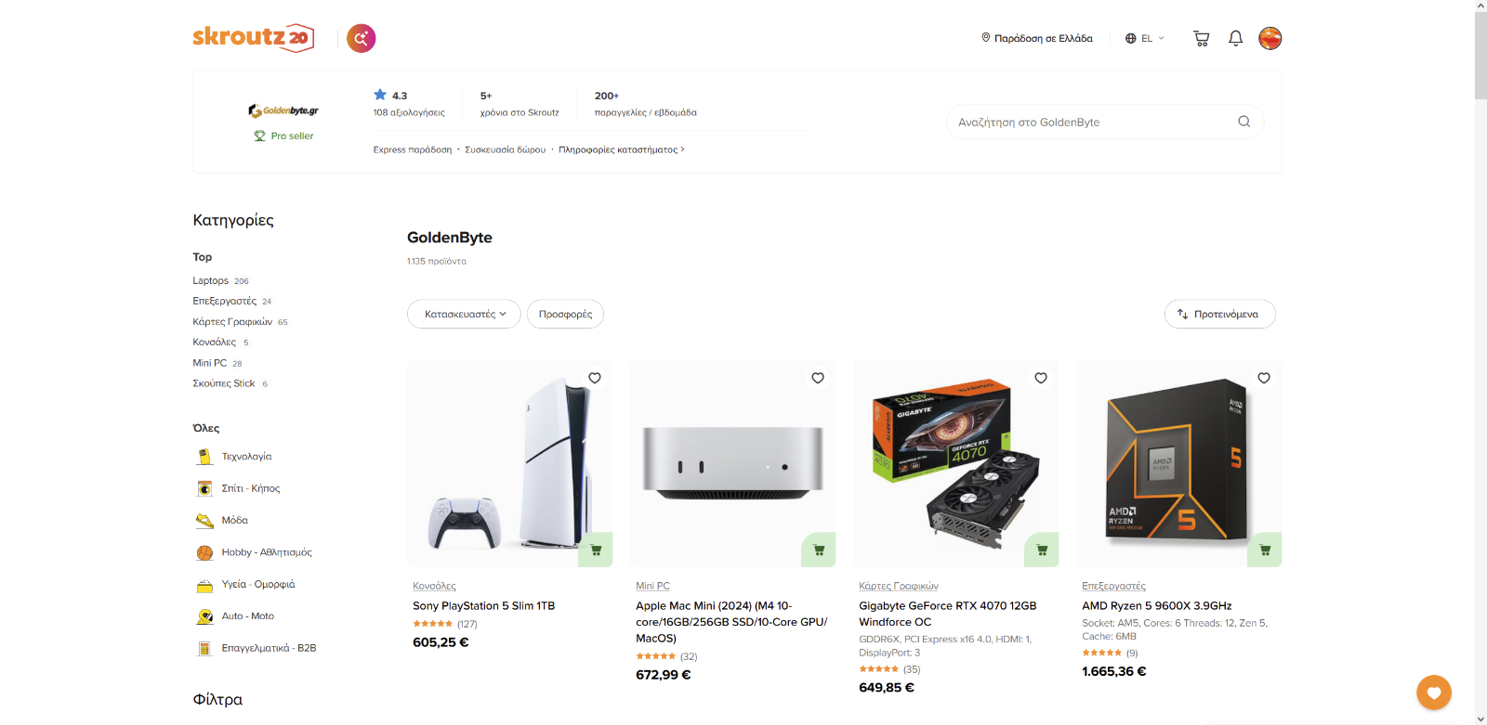Click the search magnifier in GoldenByte search

tap(1244, 122)
